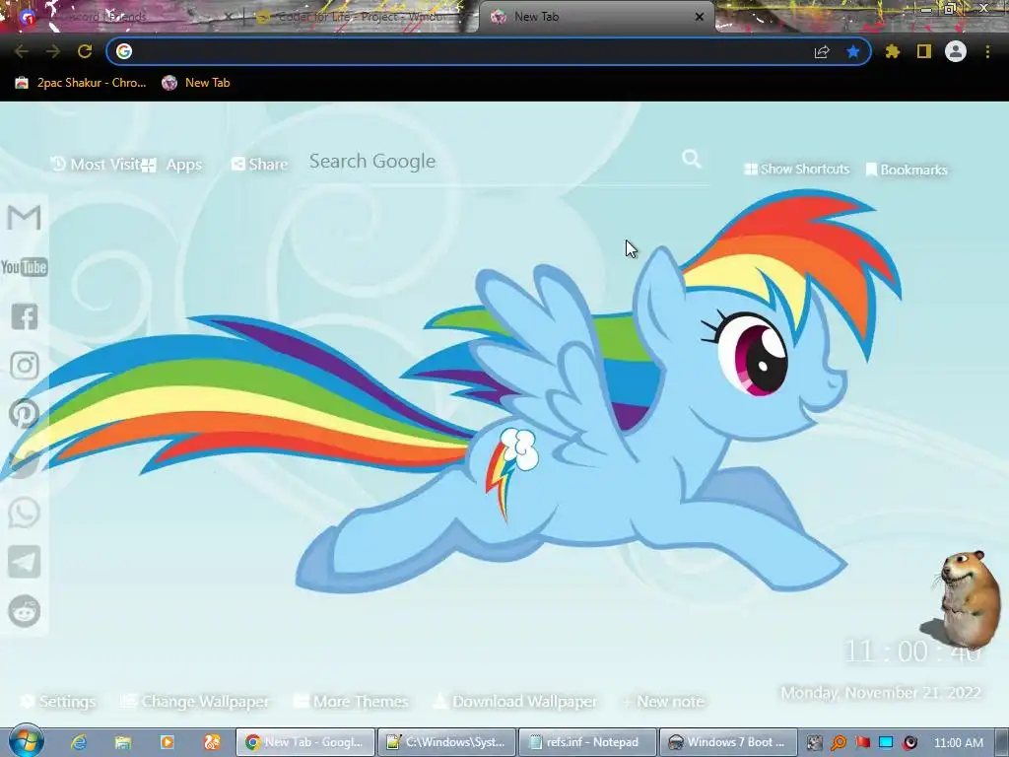Click the orange magnifier tray icon
Image resolution: width=1009 pixels, height=757 pixels.
point(839,742)
